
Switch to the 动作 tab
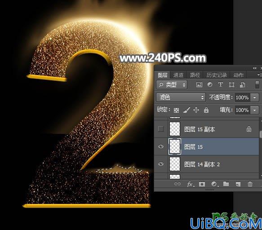239,75
